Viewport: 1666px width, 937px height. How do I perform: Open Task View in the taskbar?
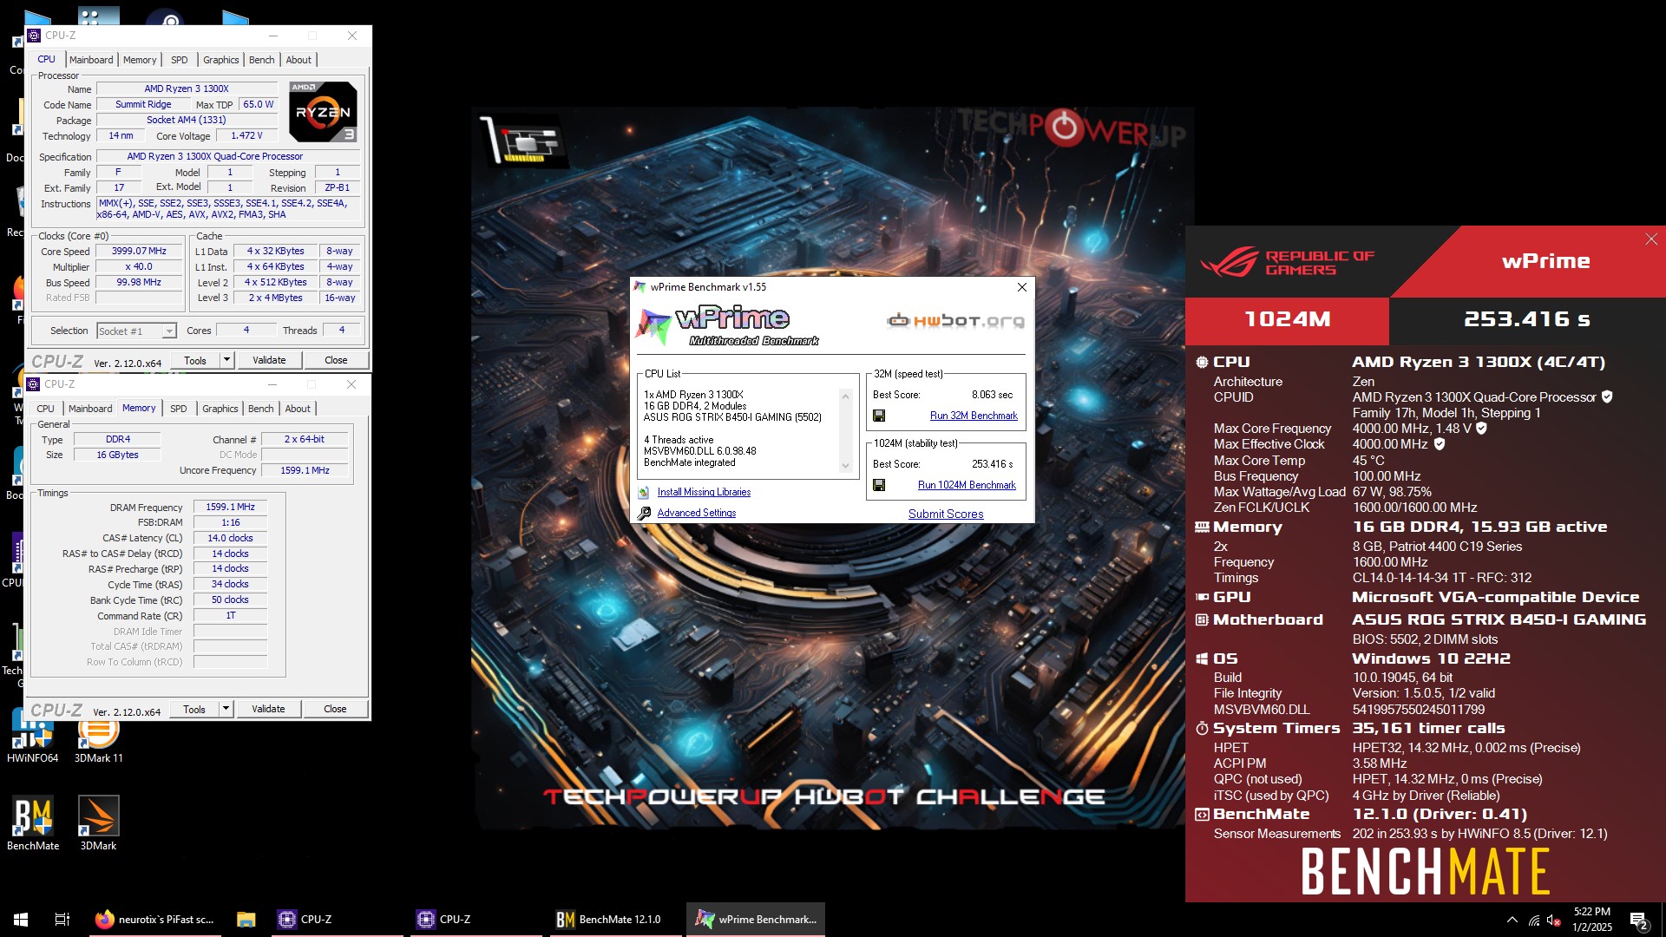[62, 920]
